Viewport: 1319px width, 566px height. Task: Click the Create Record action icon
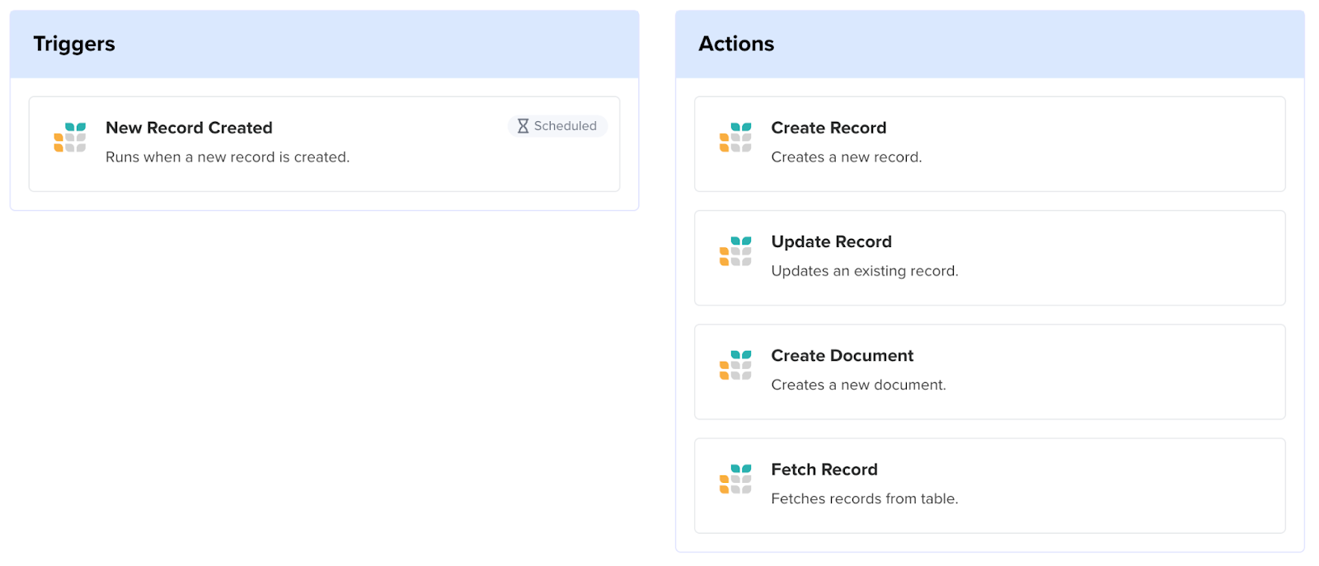[735, 138]
